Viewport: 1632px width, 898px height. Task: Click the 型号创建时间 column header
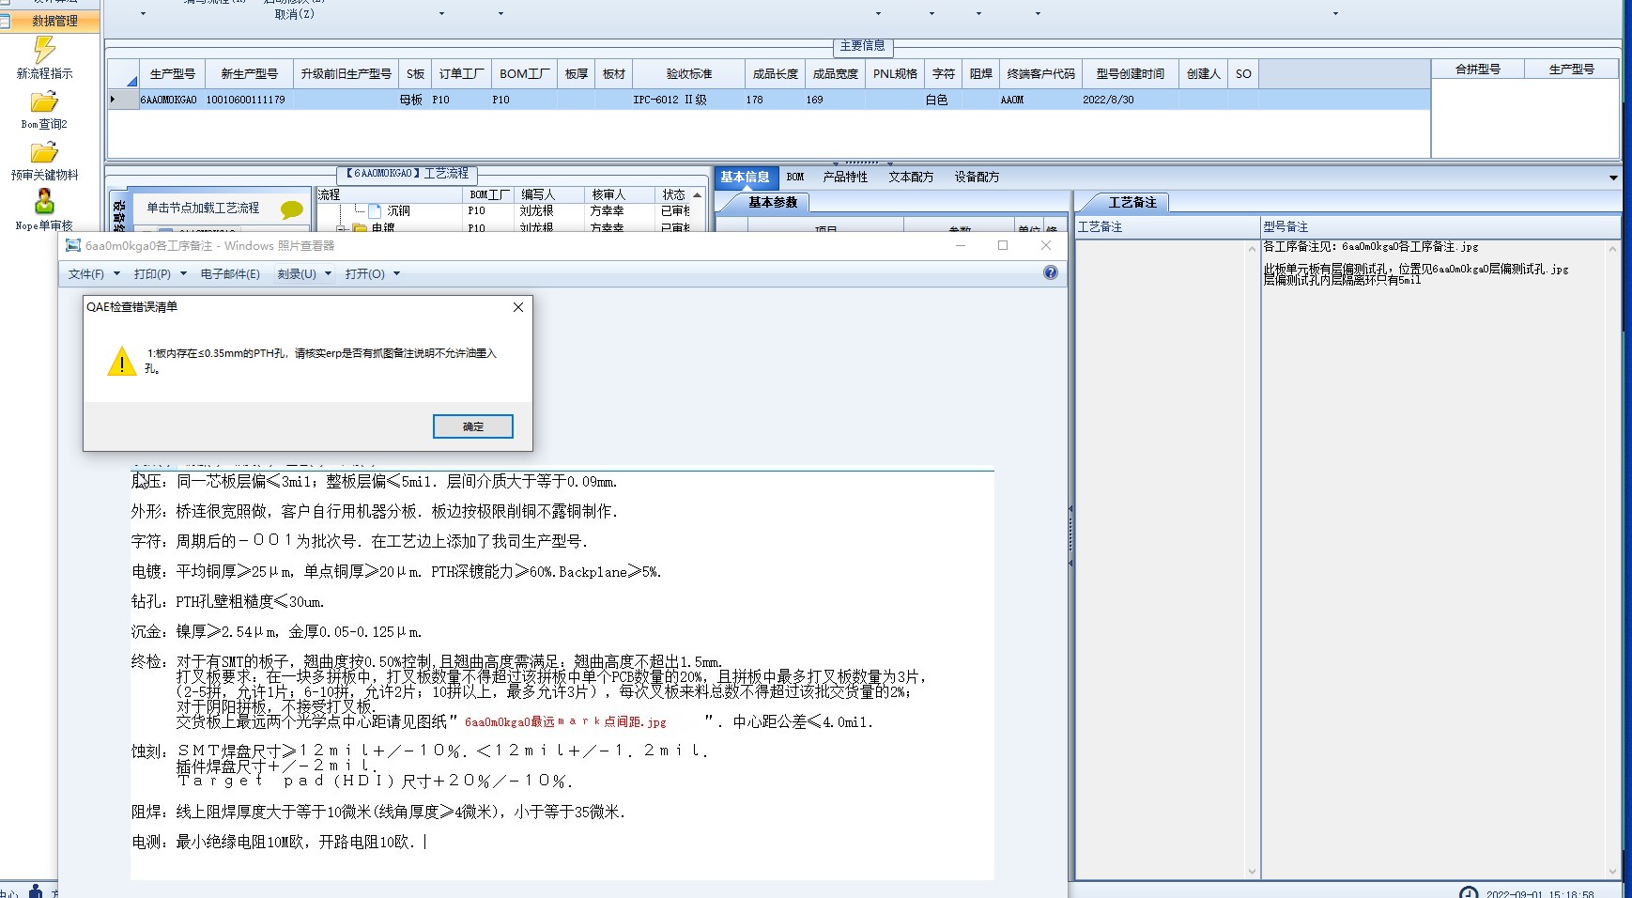1130,74
